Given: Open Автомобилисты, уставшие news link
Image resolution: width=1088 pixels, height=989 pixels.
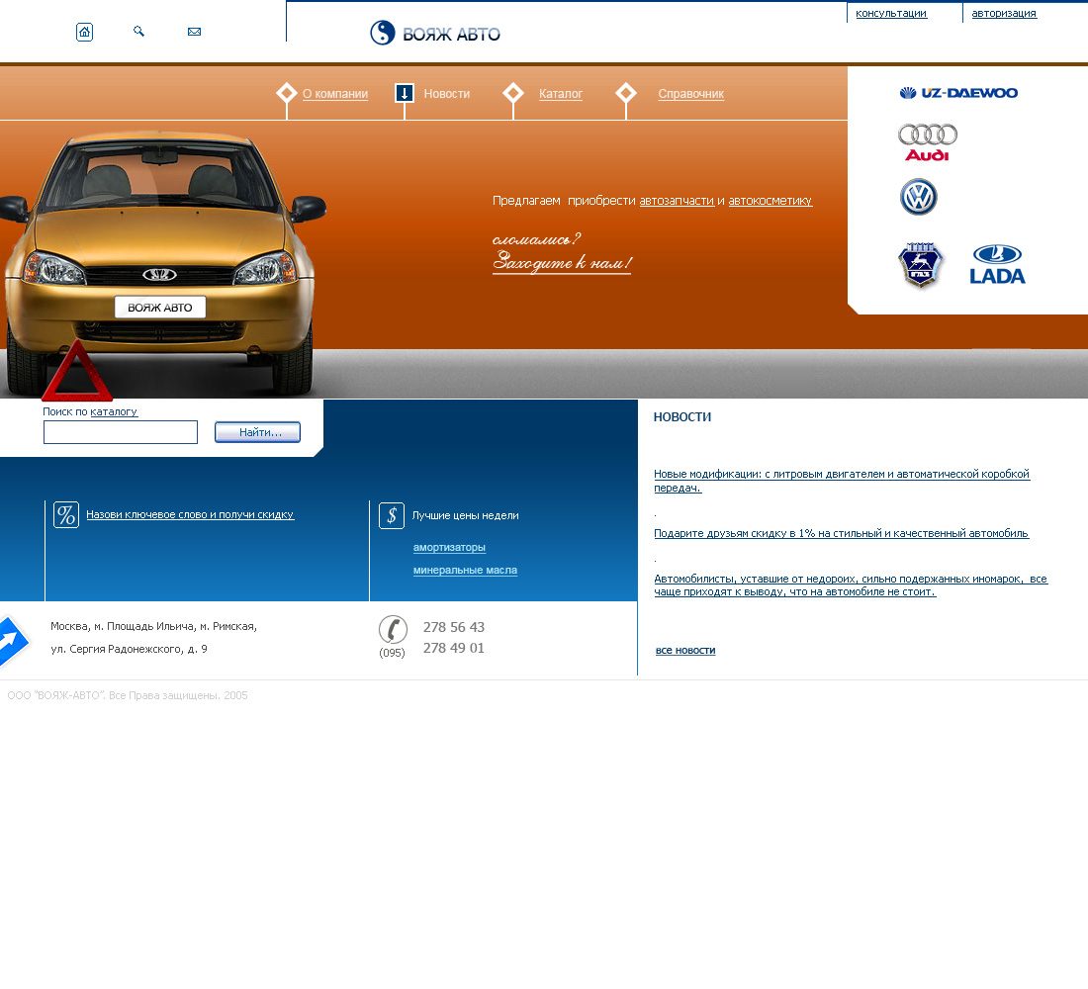Looking at the screenshot, I should point(851,585).
